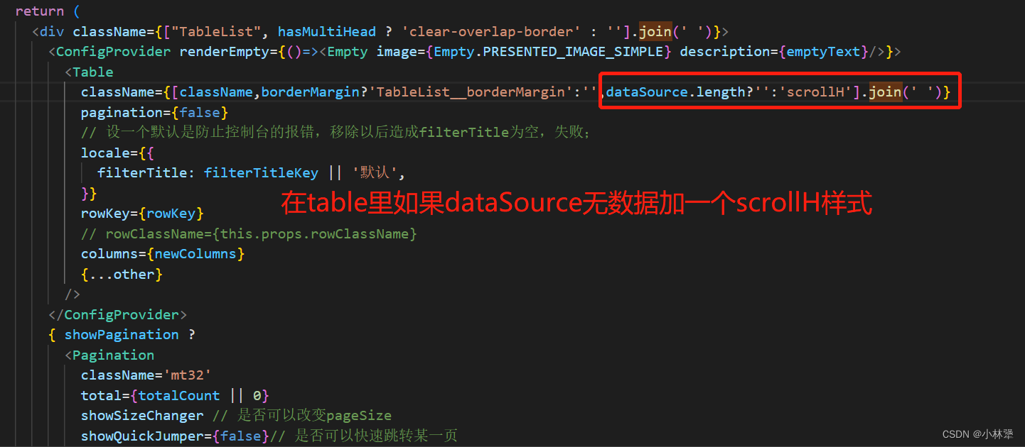This screenshot has width=1025, height=447.
Task: Click the closing ConfigProvider tag
Action: coord(117,315)
